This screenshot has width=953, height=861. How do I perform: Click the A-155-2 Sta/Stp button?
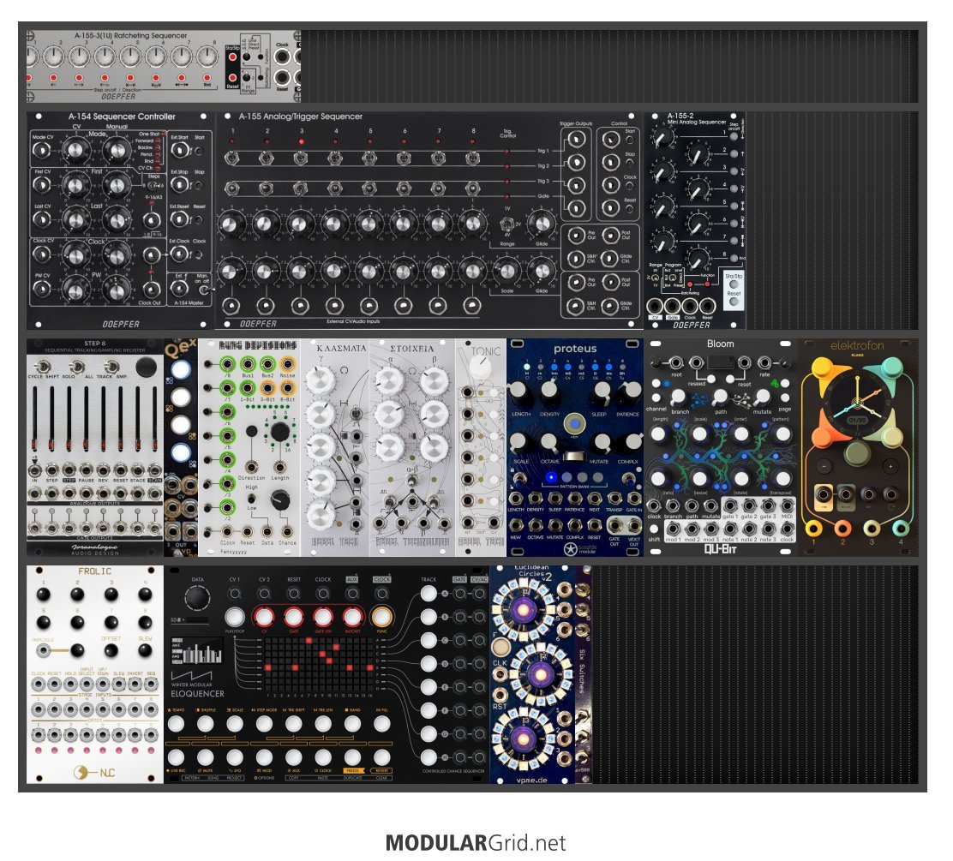tap(734, 284)
